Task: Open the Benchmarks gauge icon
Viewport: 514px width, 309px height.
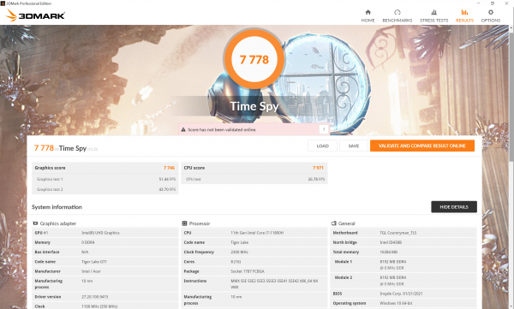Action: [x=397, y=13]
